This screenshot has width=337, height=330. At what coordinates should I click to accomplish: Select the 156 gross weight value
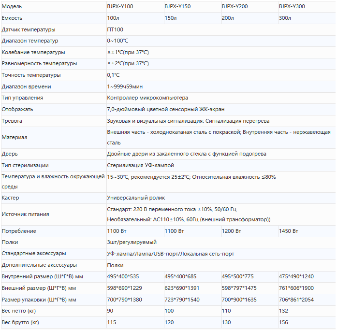tap(283, 322)
